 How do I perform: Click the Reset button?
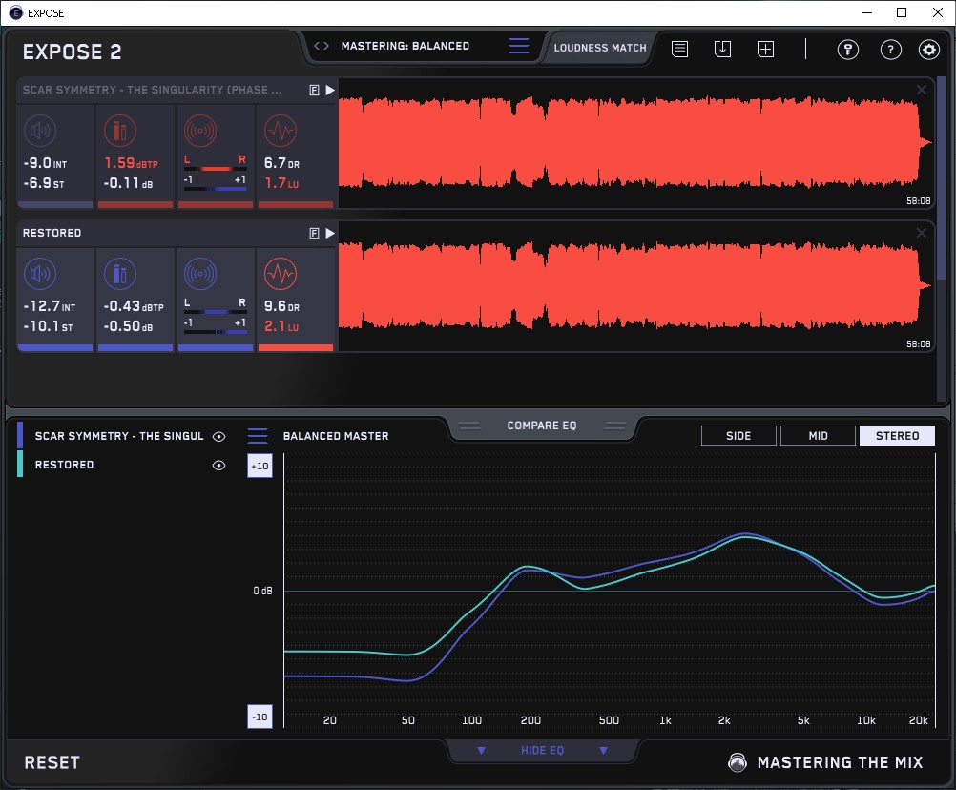click(x=52, y=762)
